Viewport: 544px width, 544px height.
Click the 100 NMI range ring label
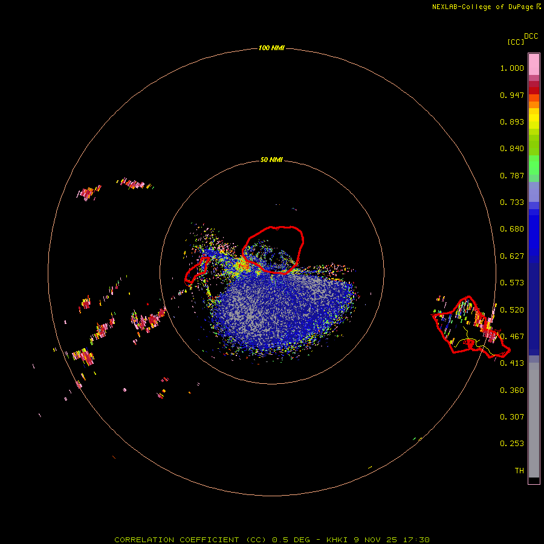click(271, 48)
